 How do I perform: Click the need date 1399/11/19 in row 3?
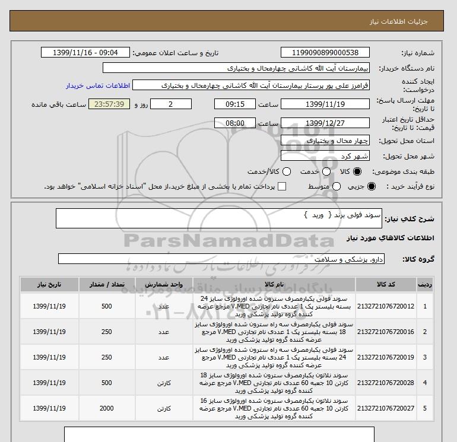click(49, 357)
